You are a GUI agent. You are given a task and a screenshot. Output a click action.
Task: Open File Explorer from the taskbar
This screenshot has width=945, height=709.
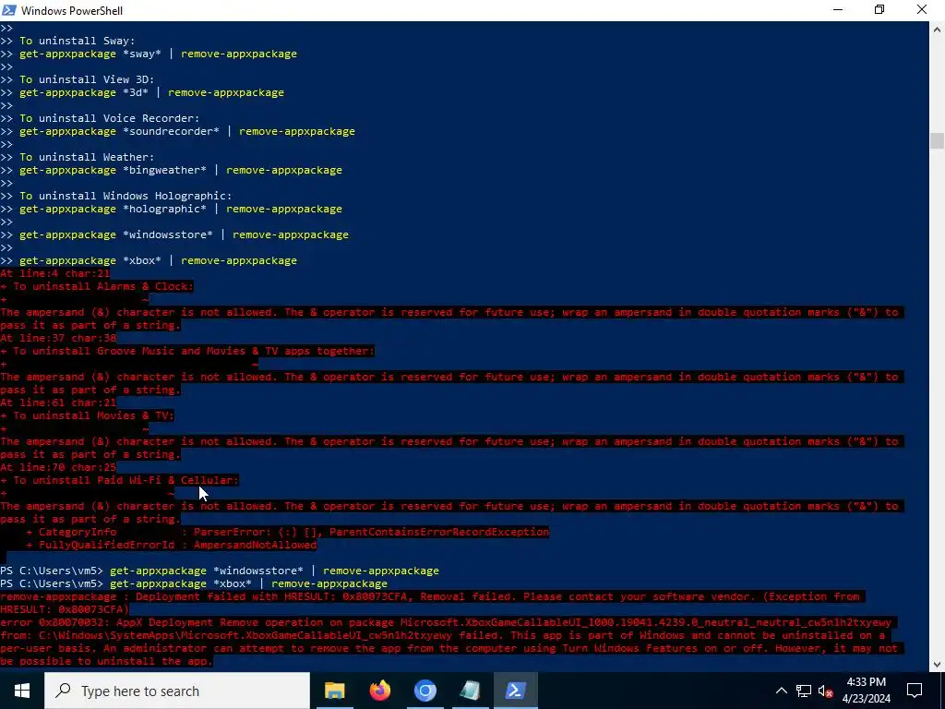pyautogui.click(x=334, y=691)
